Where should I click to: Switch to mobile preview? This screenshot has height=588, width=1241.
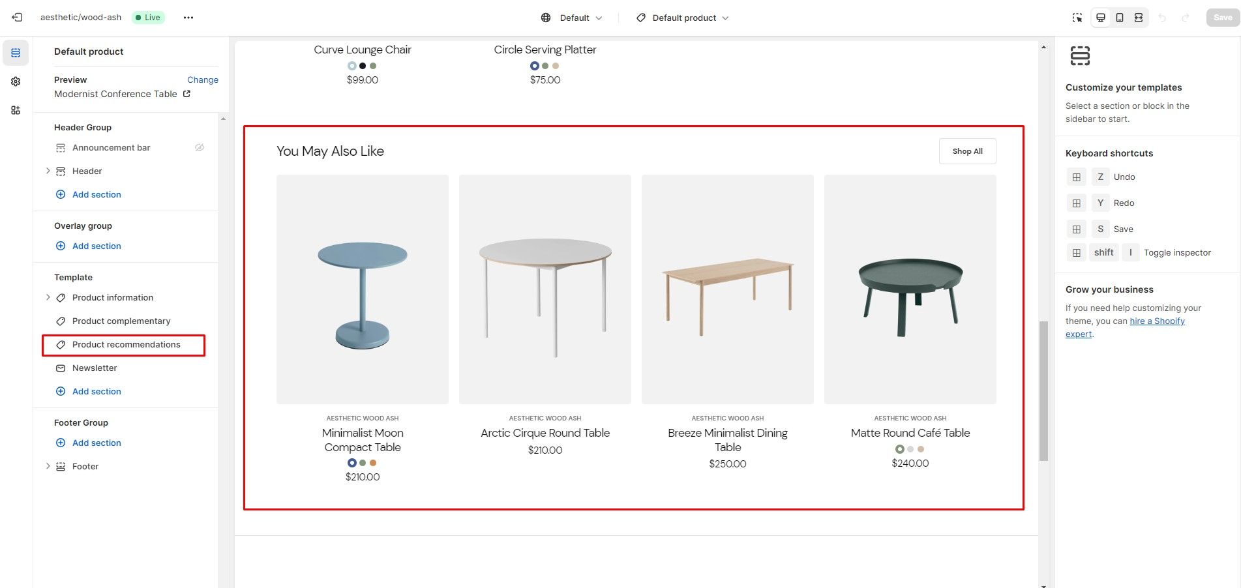pos(1120,18)
